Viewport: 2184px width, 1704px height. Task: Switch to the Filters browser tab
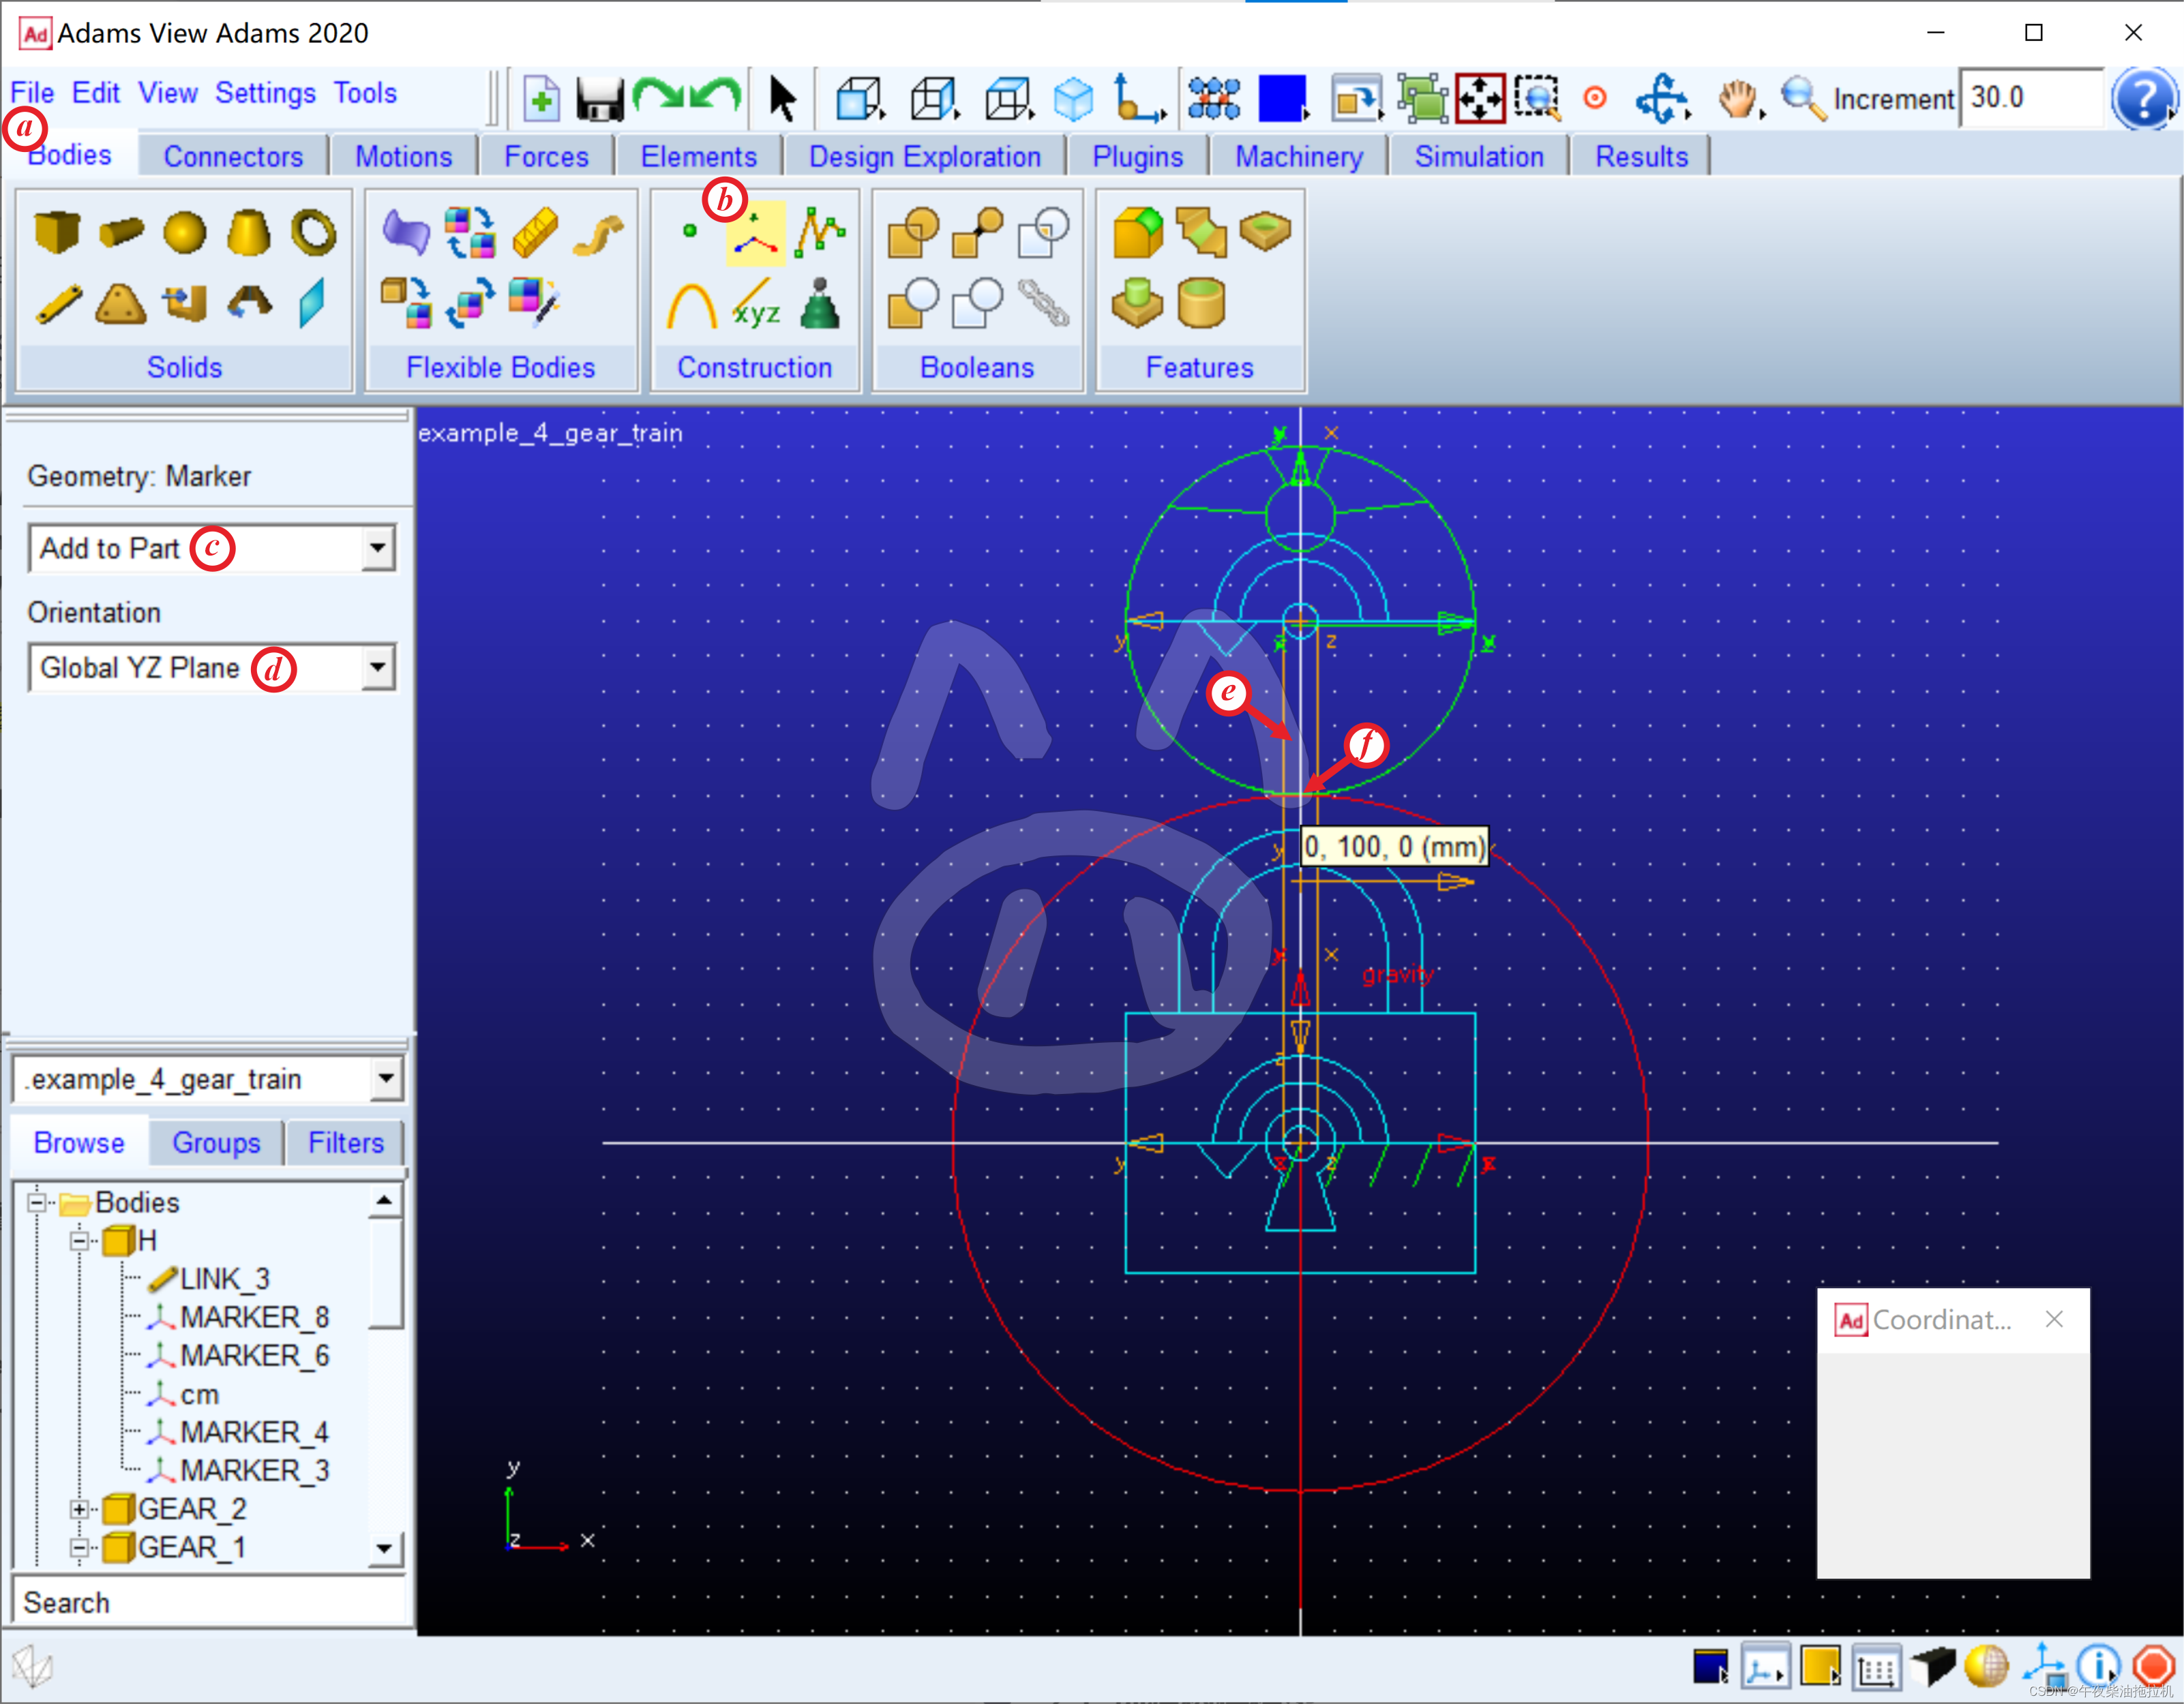pyautogui.click(x=346, y=1142)
